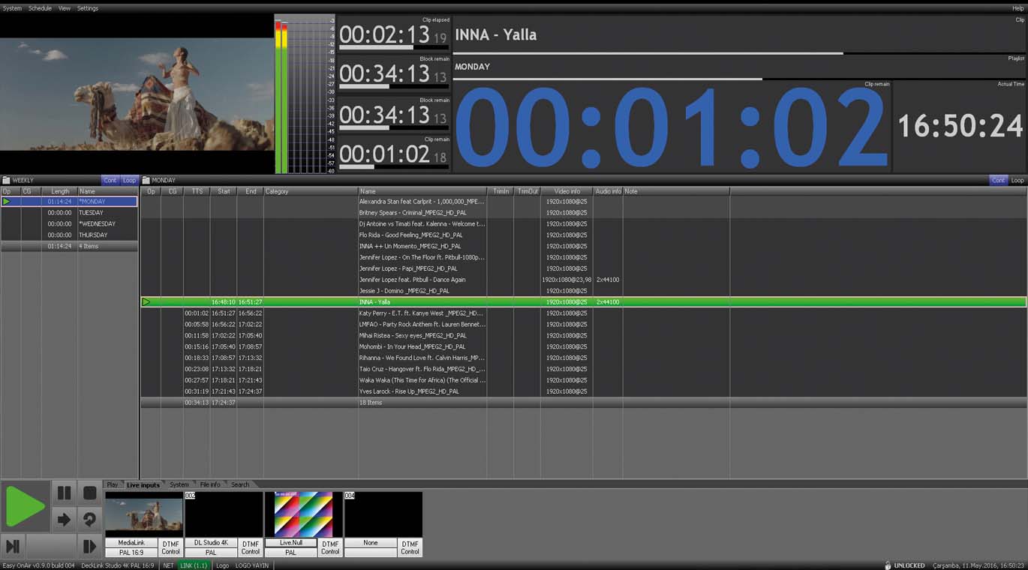The width and height of the screenshot is (1028, 570).
Task: Open the System menu
Action: click(12, 8)
